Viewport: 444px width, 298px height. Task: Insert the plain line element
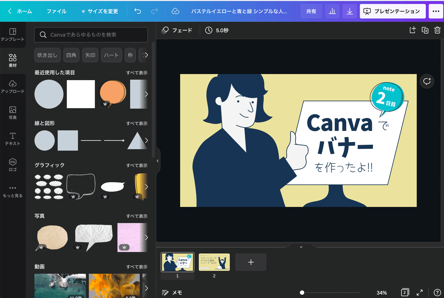point(91,140)
